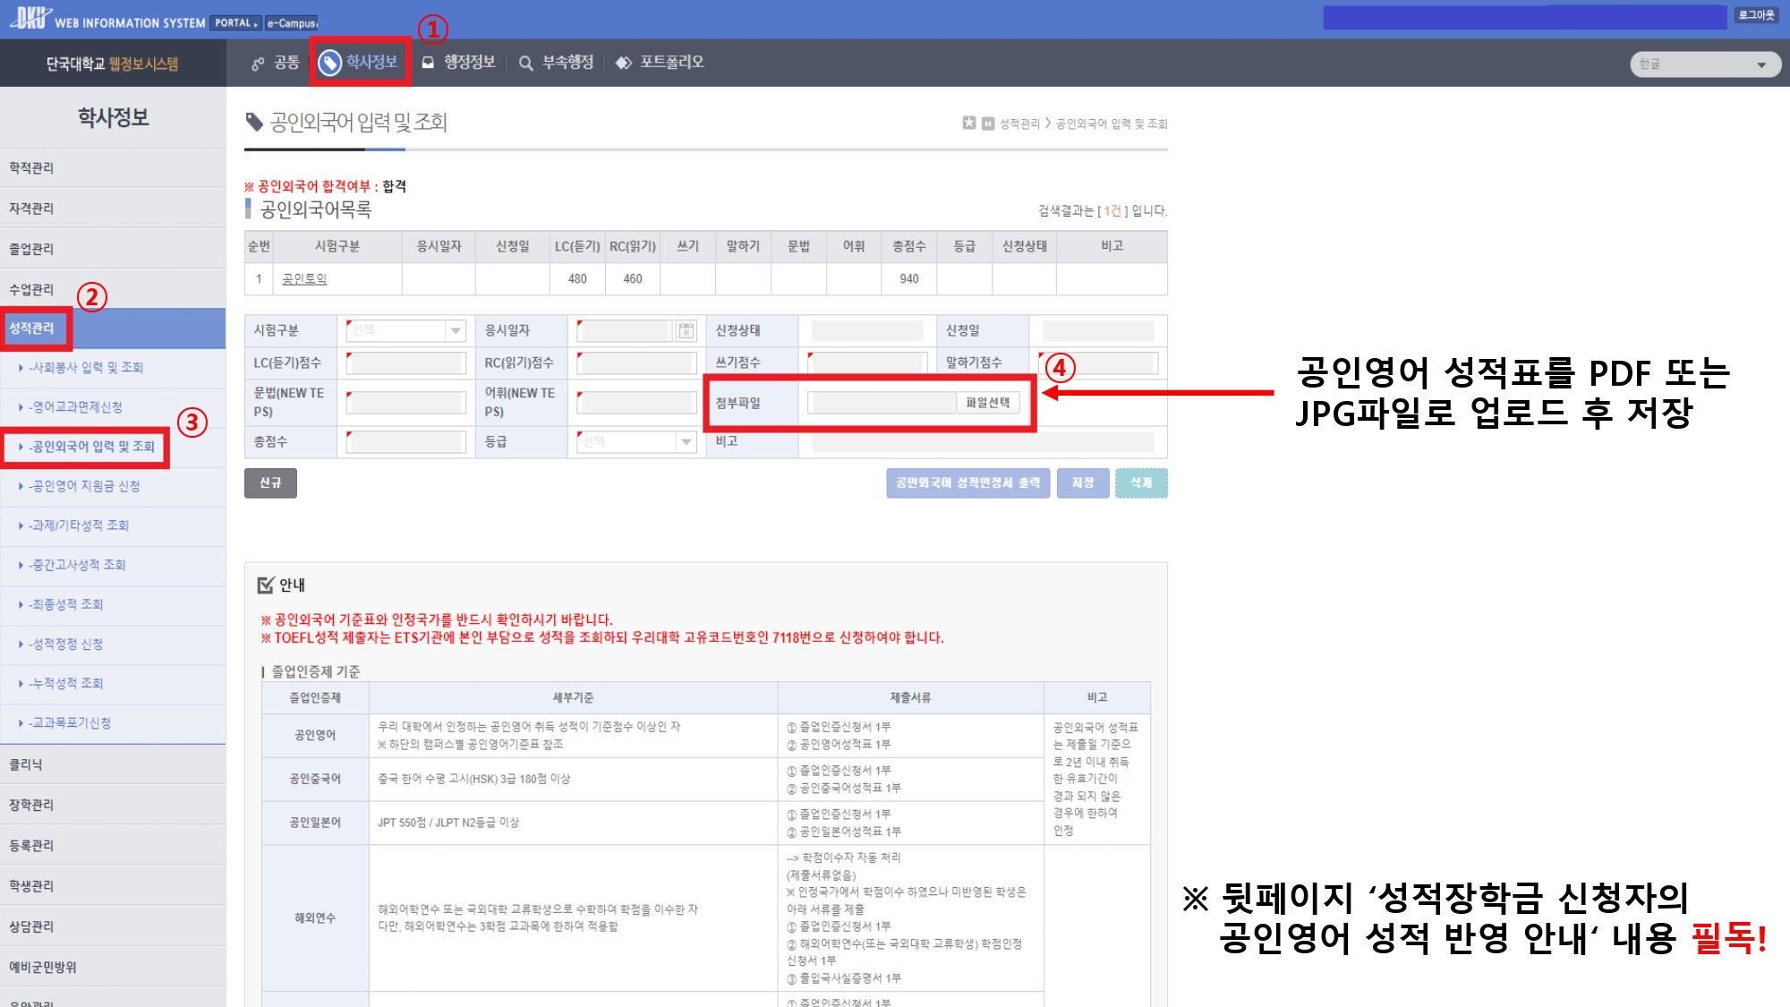Screen dimensions: 1790x1007
Task: Click the square icon beside the favorites star
Action: pos(988,124)
